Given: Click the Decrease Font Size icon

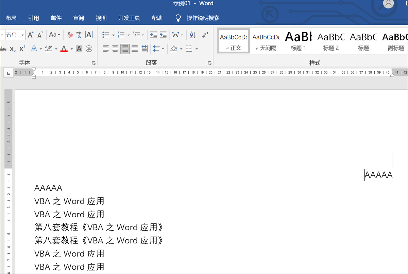Looking at the screenshot, I should pos(40,35).
